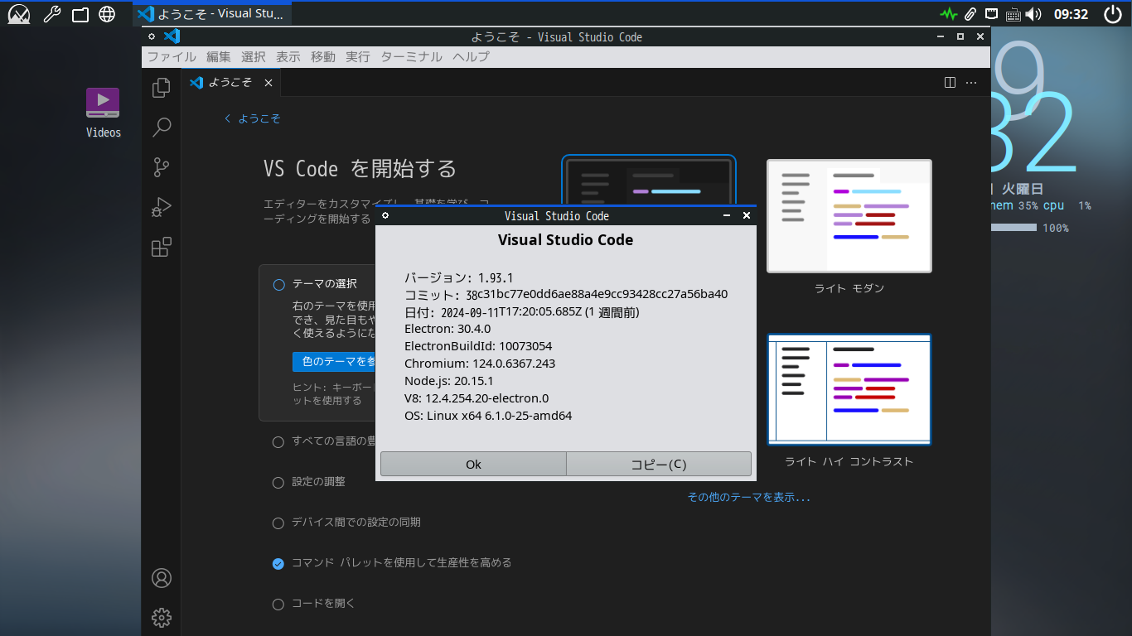The image size is (1132, 636).
Task: Go back via the ようこそ breadcrumb link
Action: pyautogui.click(x=253, y=118)
